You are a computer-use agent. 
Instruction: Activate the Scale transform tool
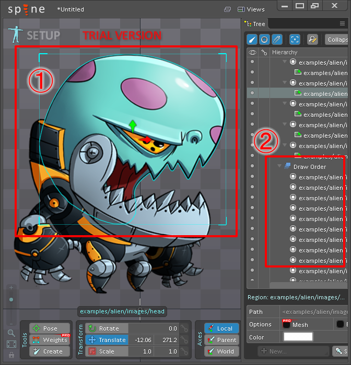click(x=107, y=351)
